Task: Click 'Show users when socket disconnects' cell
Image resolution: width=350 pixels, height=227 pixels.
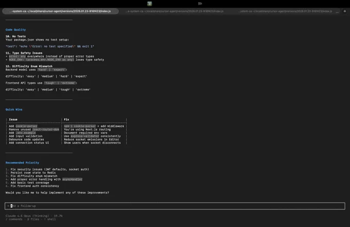Action: tap(92, 143)
